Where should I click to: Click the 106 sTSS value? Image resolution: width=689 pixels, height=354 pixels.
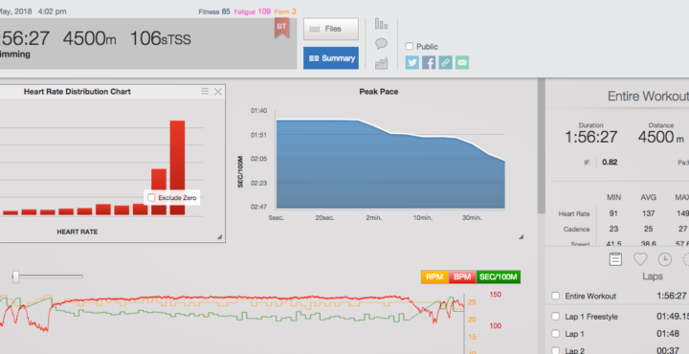[161, 38]
